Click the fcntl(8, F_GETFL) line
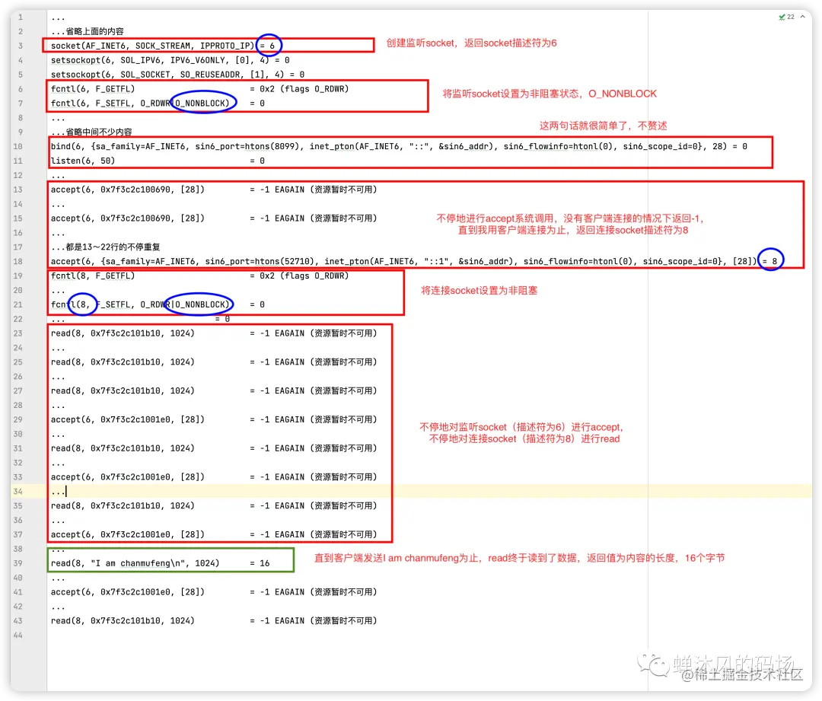822x701 pixels. [199, 276]
